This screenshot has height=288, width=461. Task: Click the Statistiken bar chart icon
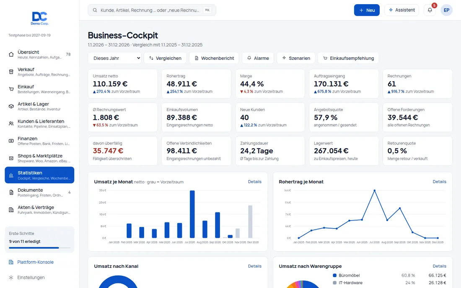pos(11,175)
